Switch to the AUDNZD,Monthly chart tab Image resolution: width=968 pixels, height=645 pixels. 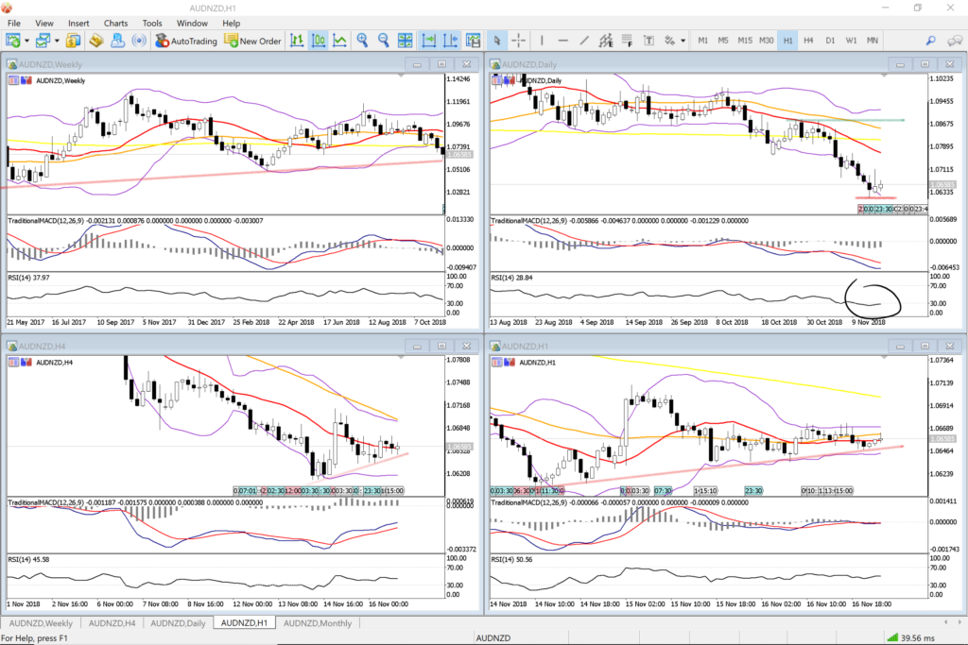click(317, 623)
